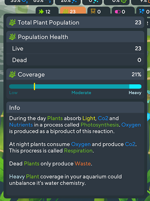Open the pink pill medication tab

click(123, 11)
